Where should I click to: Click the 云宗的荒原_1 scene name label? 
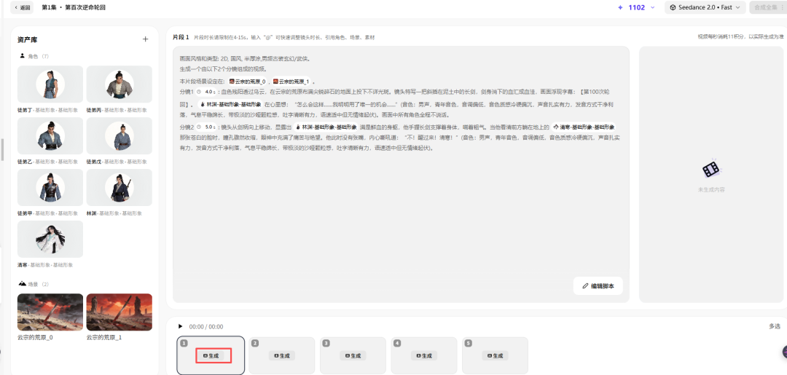[x=104, y=337]
